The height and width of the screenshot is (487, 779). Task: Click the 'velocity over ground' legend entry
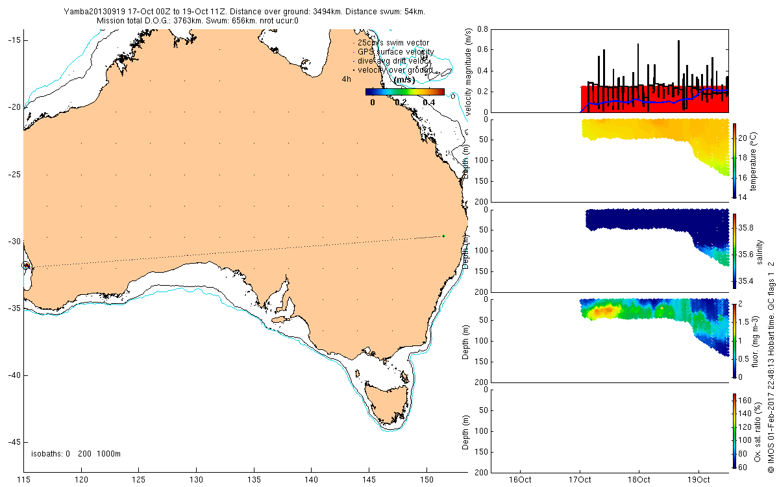(x=395, y=69)
